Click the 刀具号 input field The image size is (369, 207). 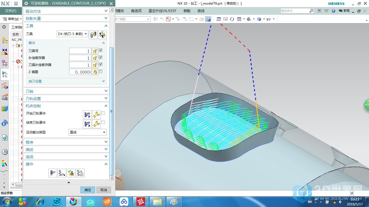[80, 51]
